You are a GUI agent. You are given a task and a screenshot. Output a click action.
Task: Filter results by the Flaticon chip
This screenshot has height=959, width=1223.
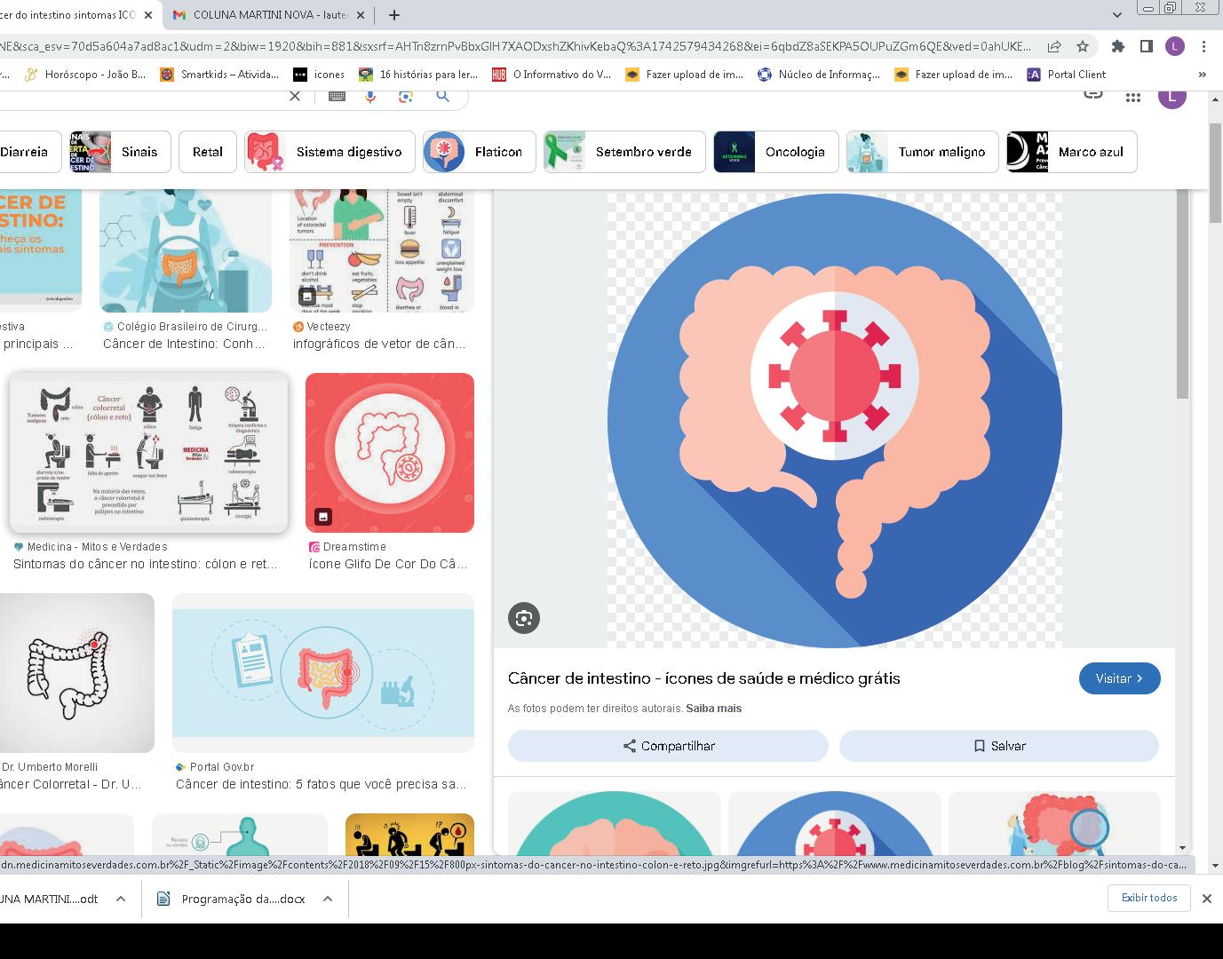pos(480,152)
